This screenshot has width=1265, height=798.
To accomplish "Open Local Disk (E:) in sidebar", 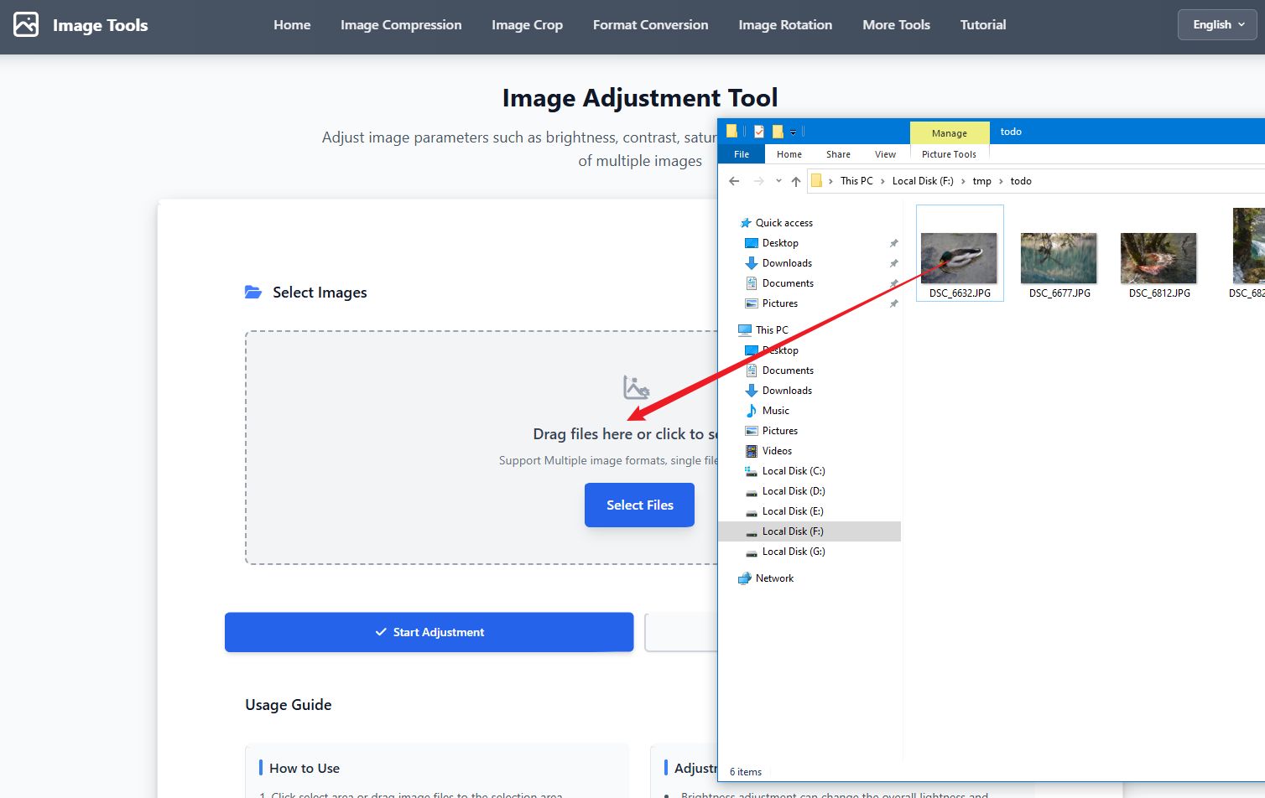I will click(784, 511).
